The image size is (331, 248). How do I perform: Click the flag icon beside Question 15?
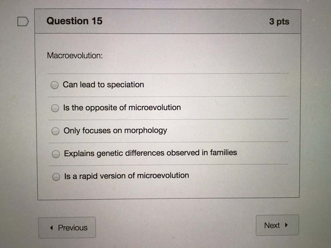click(22, 22)
